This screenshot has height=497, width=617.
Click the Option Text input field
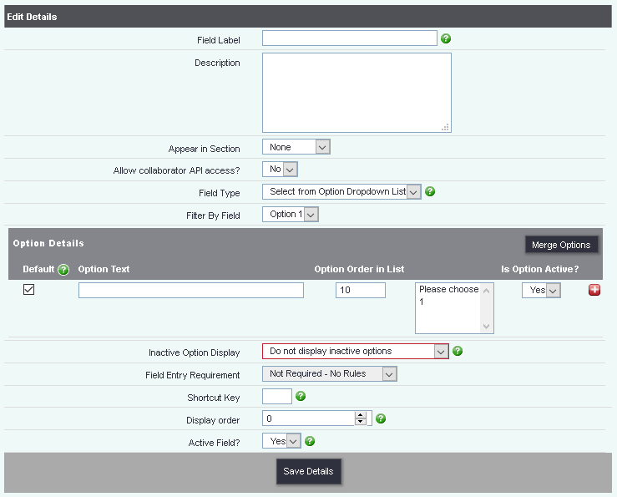point(190,290)
